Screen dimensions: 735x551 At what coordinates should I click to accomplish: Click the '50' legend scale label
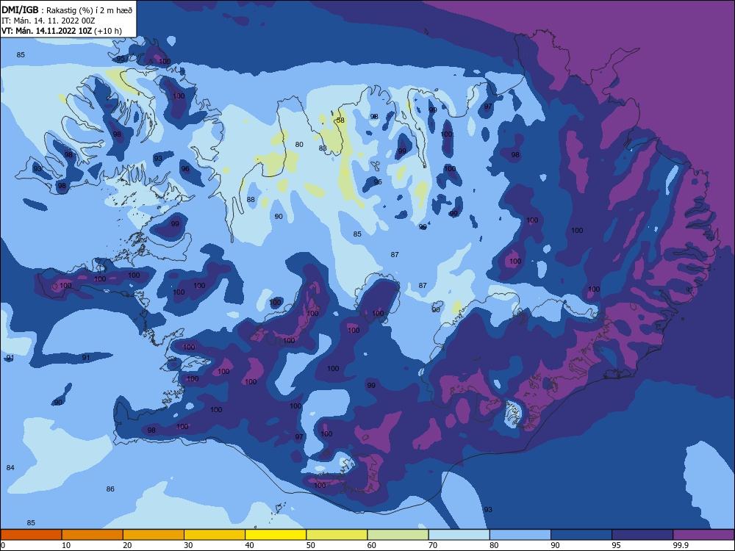pyautogui.click(x=311, y=545)
